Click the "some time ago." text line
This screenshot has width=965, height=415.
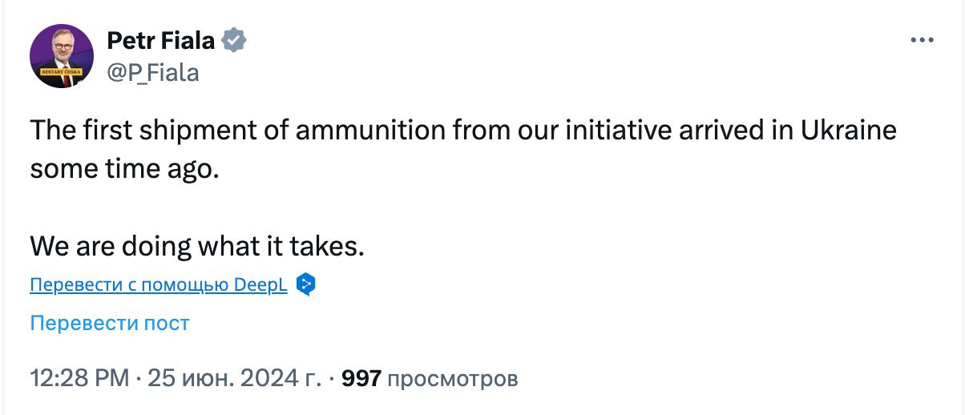(123, 169)
